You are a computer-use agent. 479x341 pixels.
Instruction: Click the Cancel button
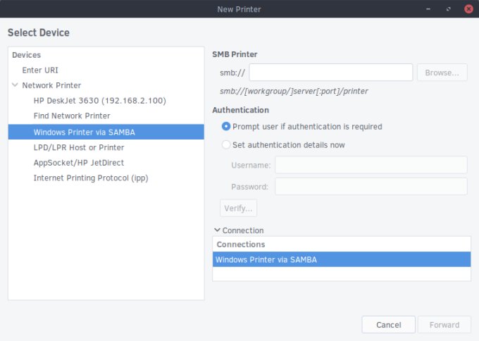point(388,325)
